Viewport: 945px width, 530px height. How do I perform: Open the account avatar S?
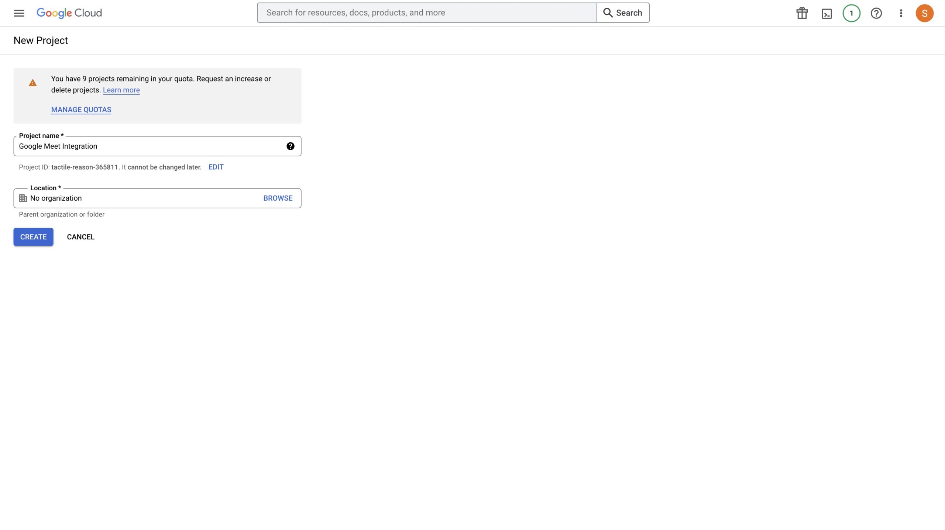coord(924,13)
